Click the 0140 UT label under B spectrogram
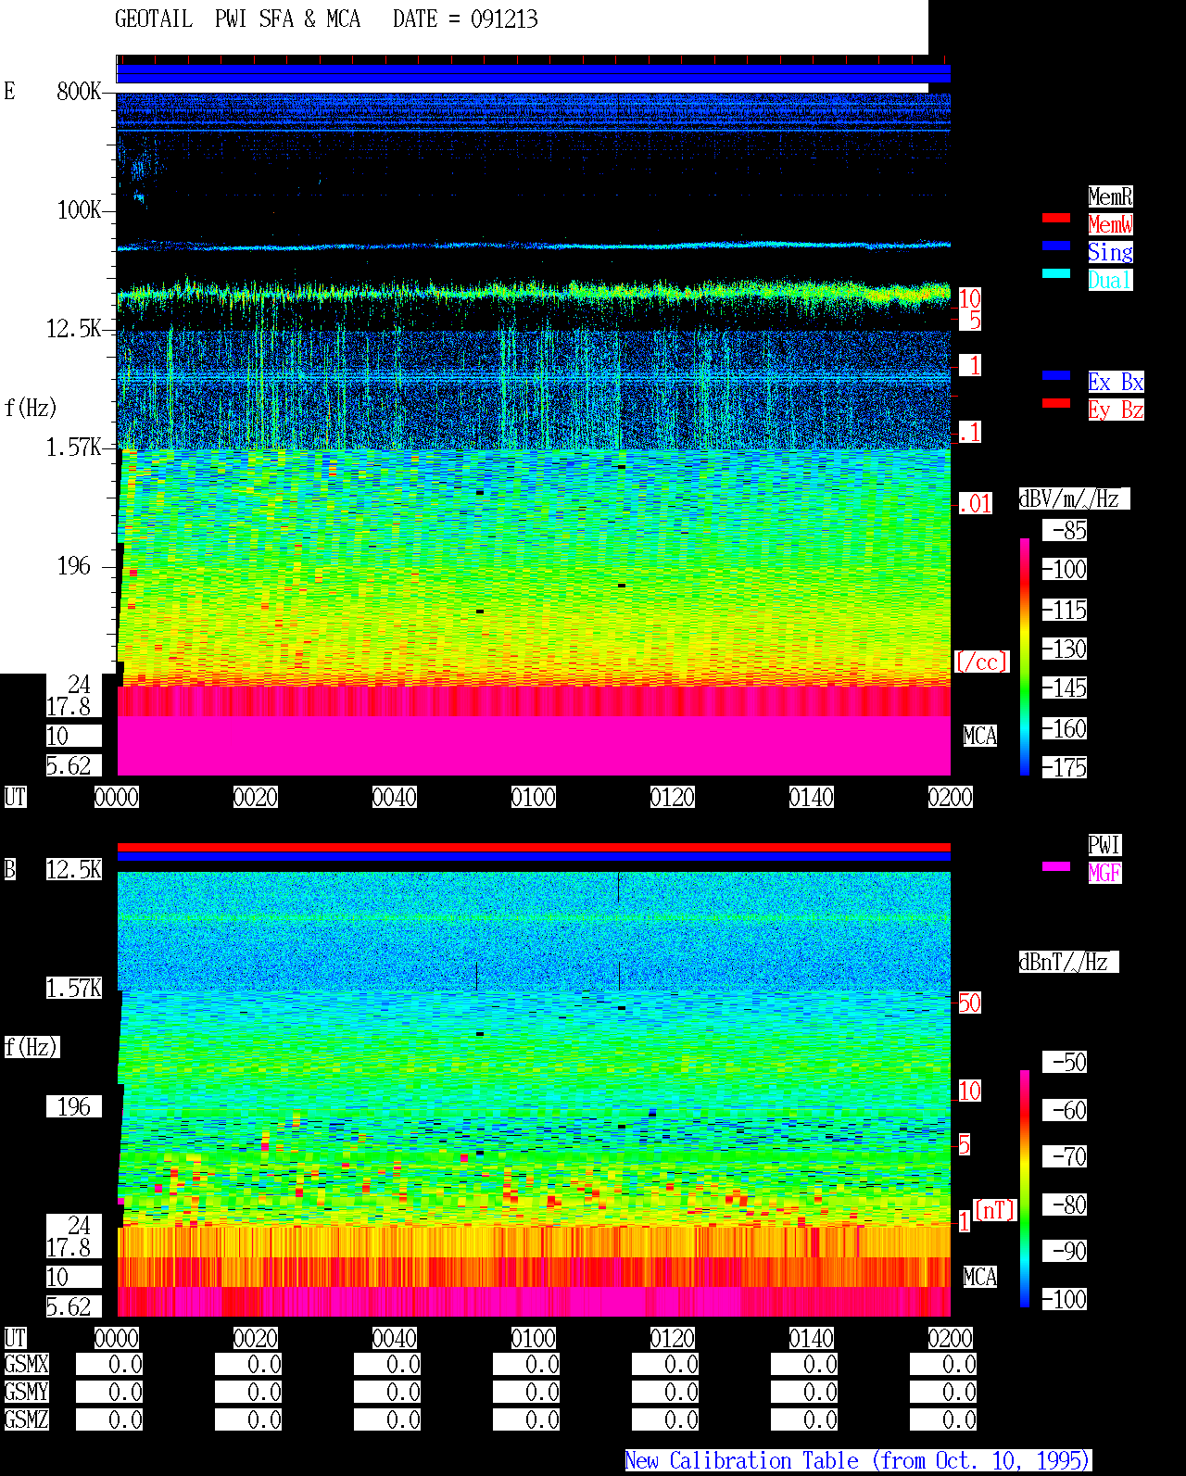Viewport: 1186px width, 1476px height. tap(812, 1338)
